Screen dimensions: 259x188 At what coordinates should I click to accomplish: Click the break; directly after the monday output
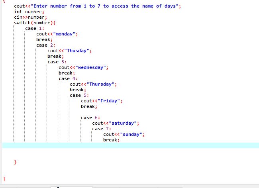[x=45, y=39]
